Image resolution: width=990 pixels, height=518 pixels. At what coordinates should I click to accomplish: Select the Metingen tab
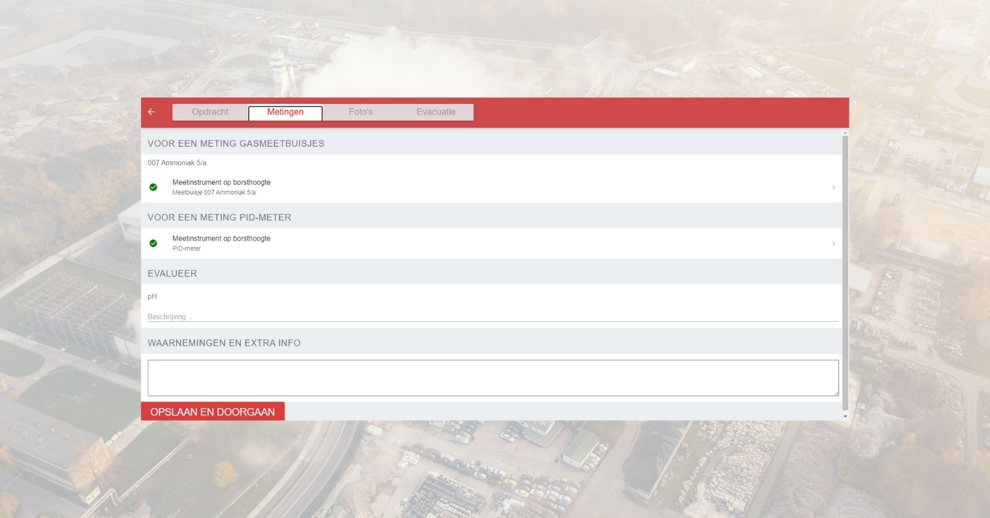(x=285, y=113)
